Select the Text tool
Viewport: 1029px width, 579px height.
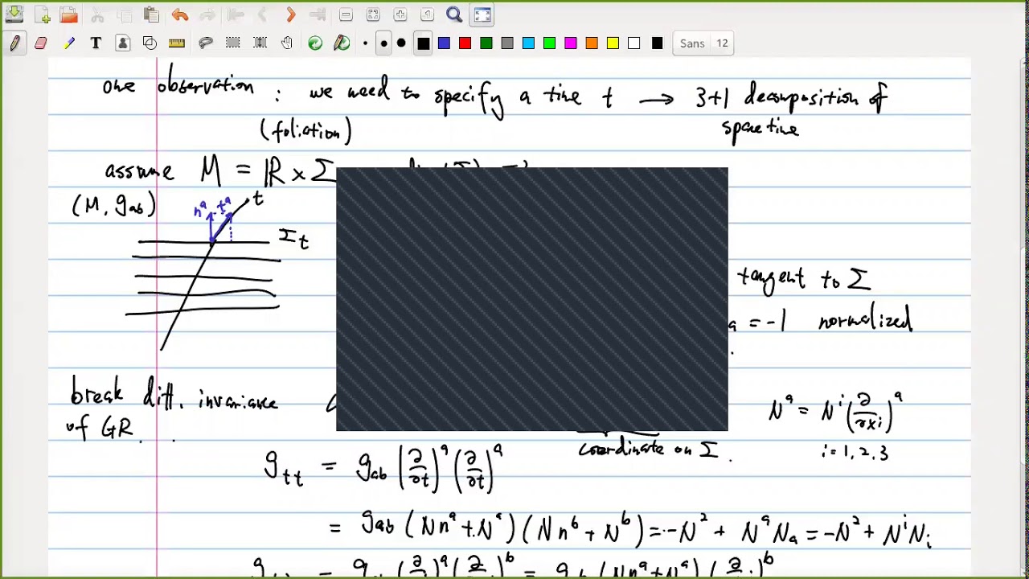coord(96,43)
